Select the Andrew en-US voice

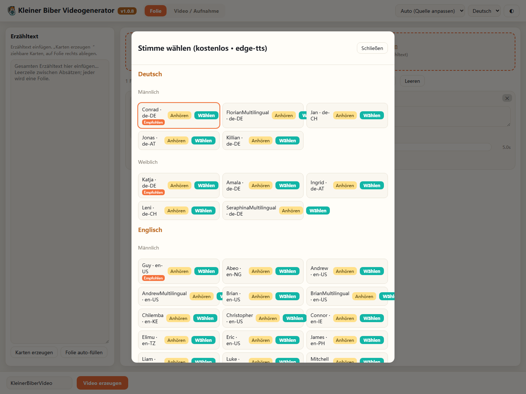point(372,271)
